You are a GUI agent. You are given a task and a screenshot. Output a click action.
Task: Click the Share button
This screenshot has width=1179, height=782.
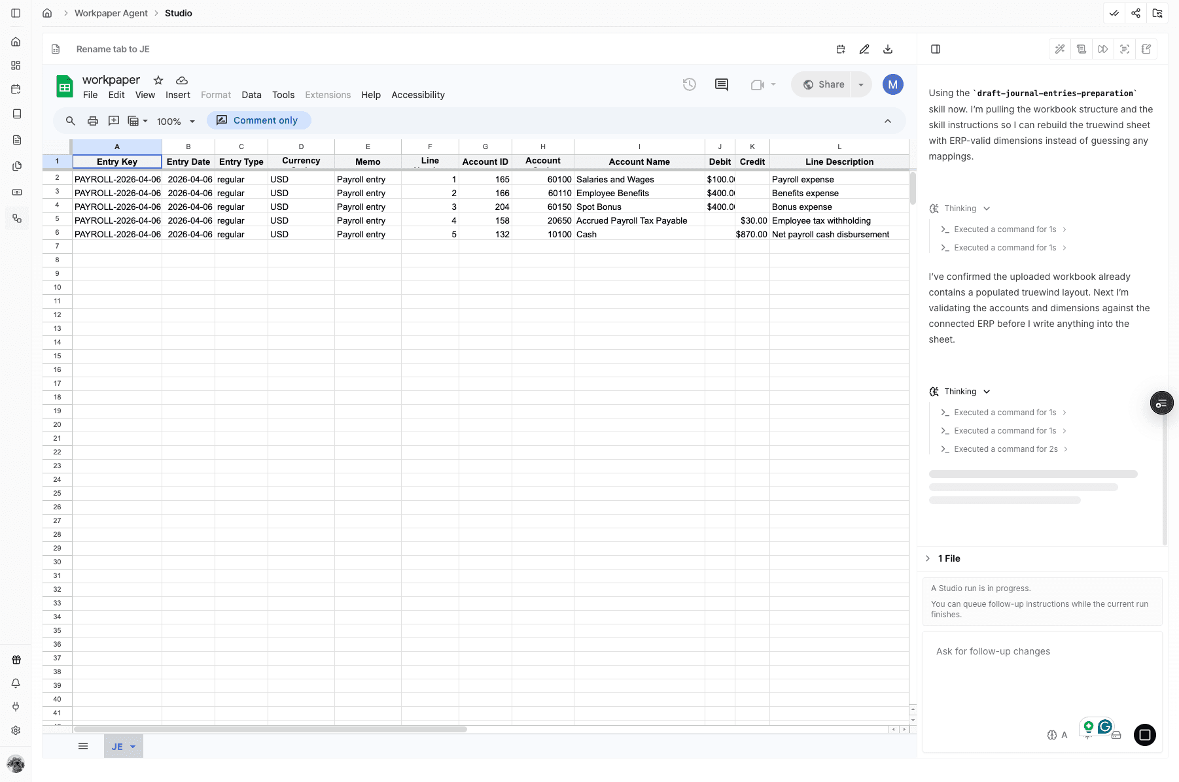coord(823,84)
